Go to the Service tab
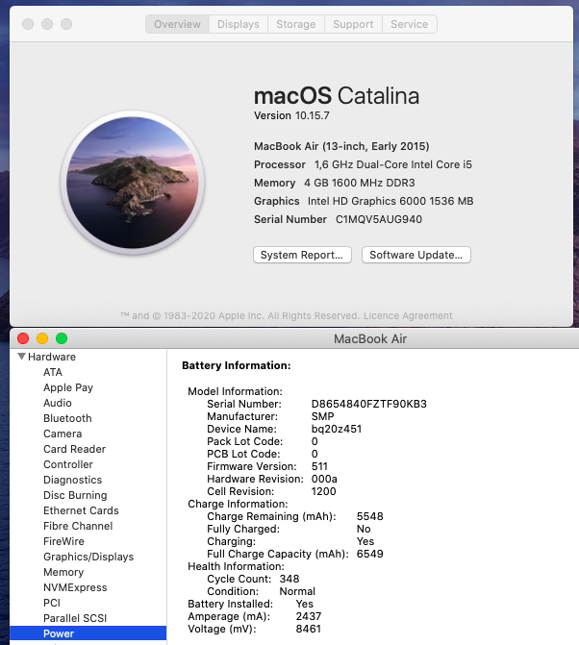The image size is (579, 645). pyautogui.click(x=409, y=24)
